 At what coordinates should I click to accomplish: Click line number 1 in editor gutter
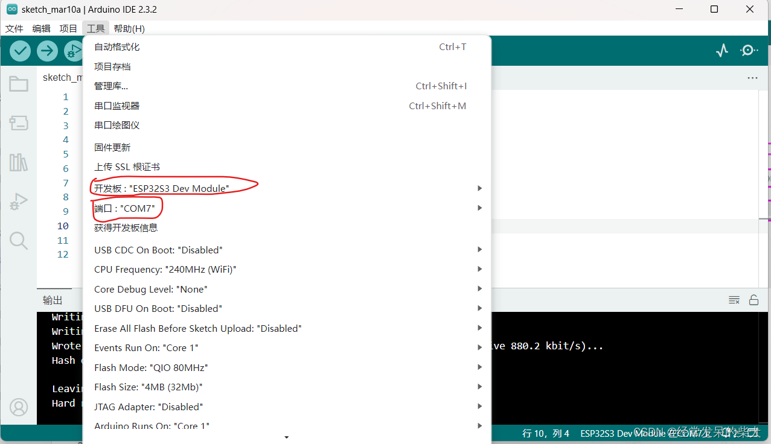tap(66, 97)
